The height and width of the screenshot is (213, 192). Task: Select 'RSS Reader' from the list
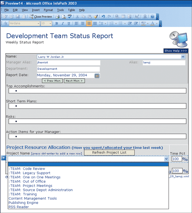88,207
